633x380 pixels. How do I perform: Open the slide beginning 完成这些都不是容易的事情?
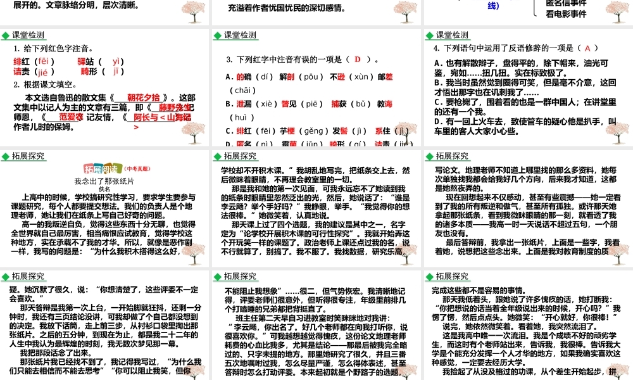point(529,325)
